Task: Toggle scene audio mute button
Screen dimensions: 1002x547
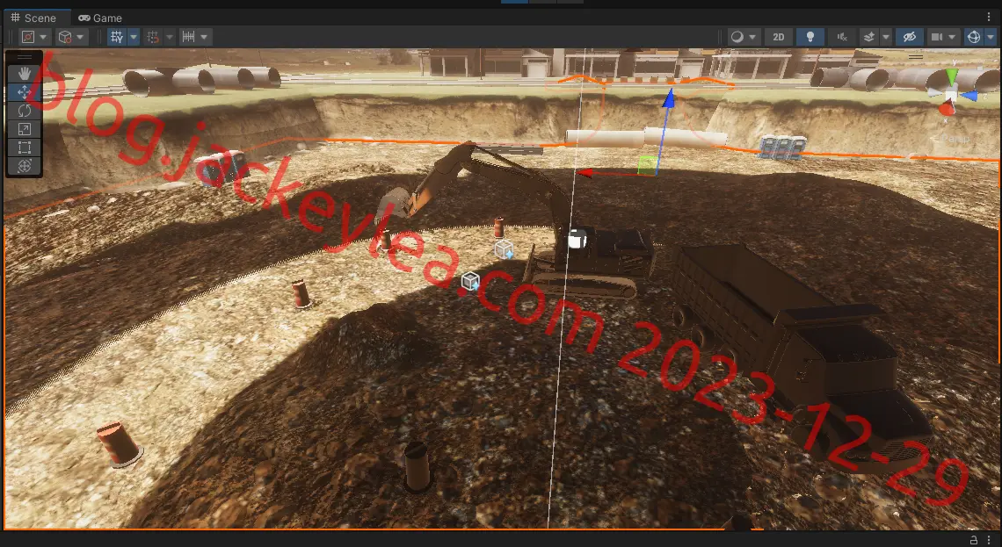Action: coord(842,37)
